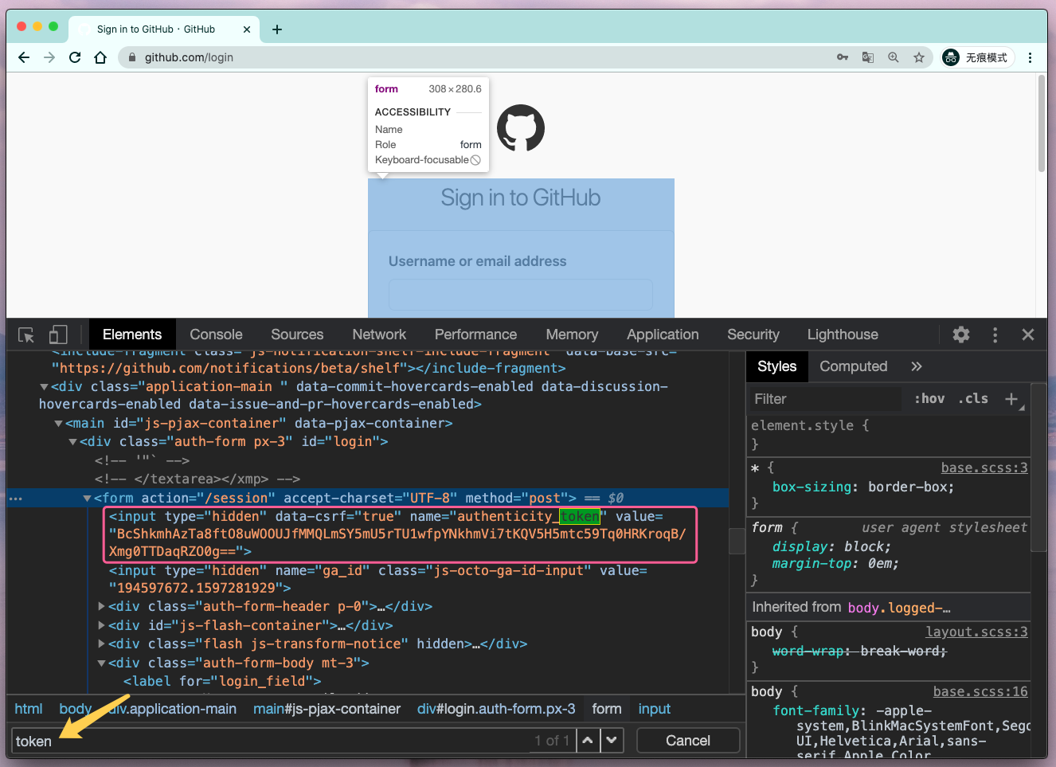Image resolution: width=1056 pixels, height=767 pixels.
Task: Switch to the Elements tab
Action: click(132, 335)
